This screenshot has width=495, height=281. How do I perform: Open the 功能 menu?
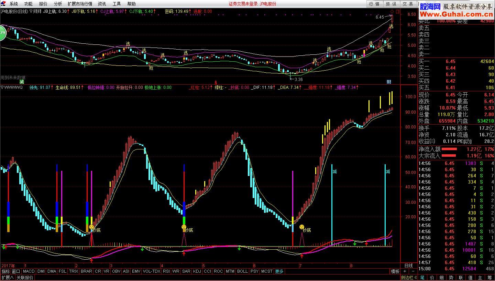(28, 4)
